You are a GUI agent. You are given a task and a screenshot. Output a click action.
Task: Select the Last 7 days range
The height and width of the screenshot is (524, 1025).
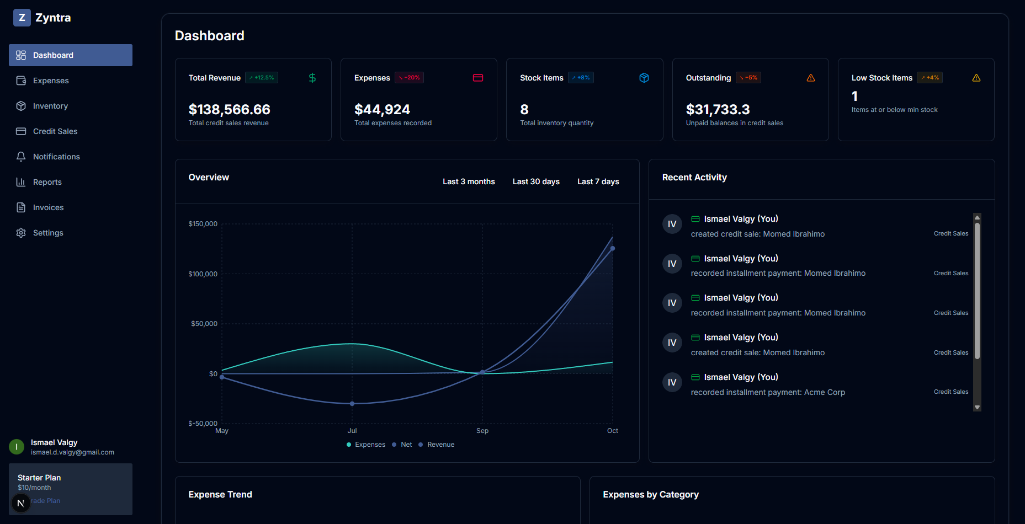click(x=598, y=181)
